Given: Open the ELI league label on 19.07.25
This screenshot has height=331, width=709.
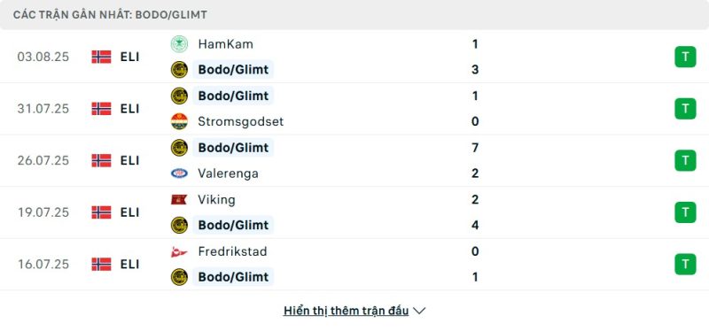Looking at the screenshot, I should [129, 212].
